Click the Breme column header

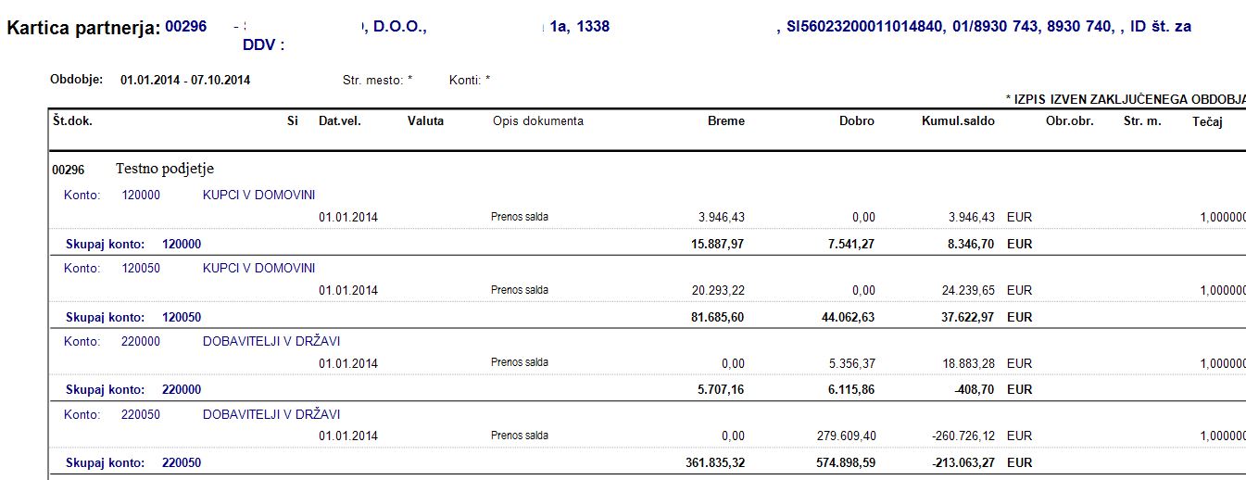click(725, 121)
